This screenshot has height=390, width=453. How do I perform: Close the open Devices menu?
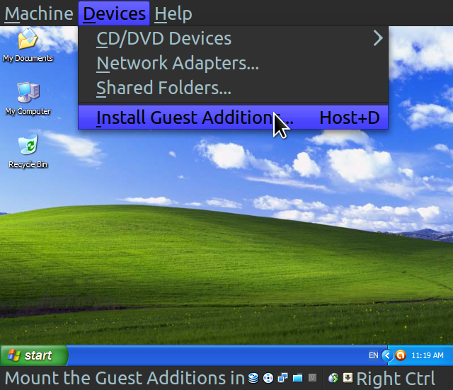tap(114, 13)
